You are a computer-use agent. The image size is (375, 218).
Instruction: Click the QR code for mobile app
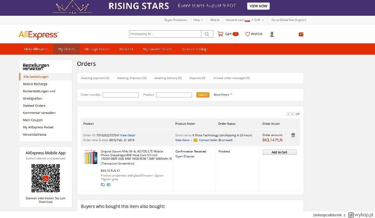pos(46,178)
